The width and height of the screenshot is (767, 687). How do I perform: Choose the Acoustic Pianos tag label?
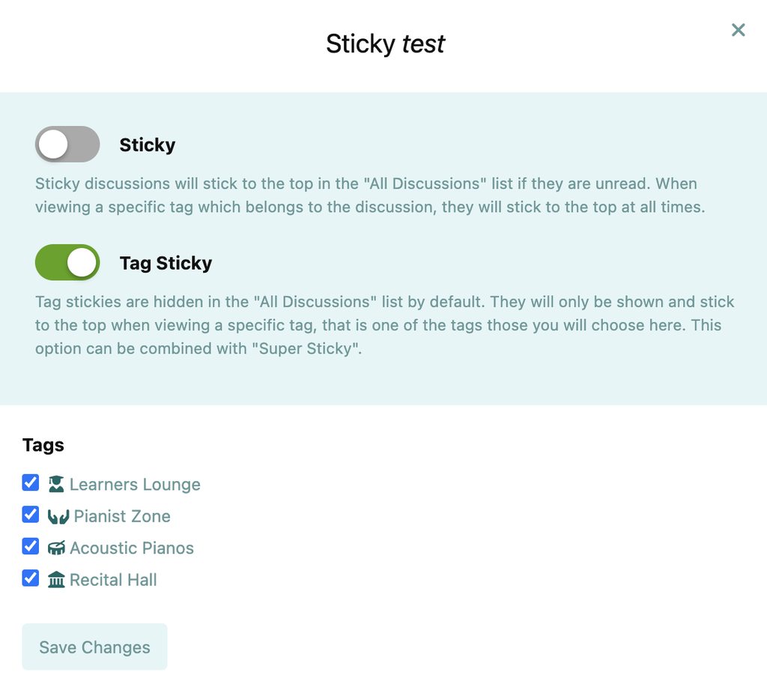(132, 548)
